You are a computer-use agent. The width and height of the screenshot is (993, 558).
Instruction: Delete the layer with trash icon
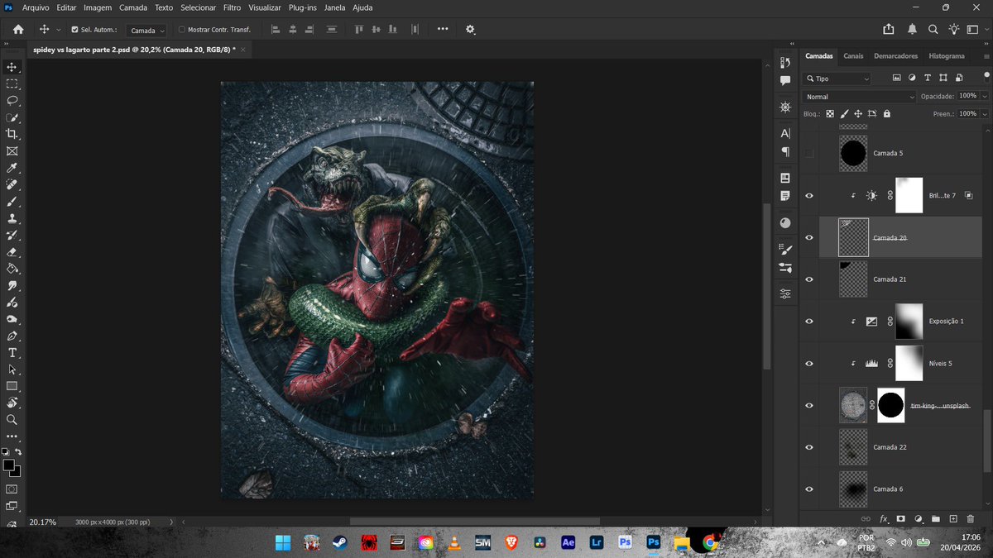tap(971, 518)
